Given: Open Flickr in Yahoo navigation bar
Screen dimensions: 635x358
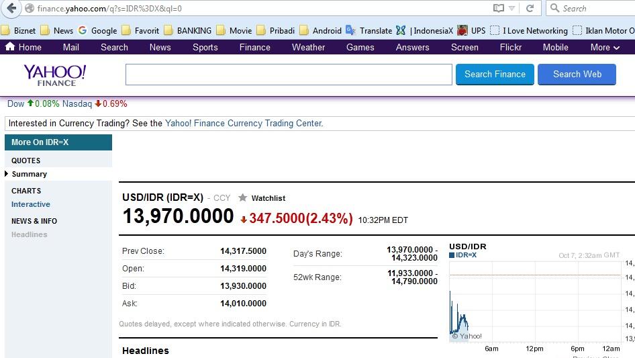Looking at the screenshot, I should tap(510, 47).
